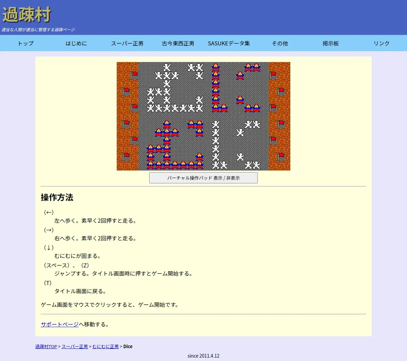This screenshot has width=407, height=361.
Task: Open the その他 navigation item
Action: point(280,43)
